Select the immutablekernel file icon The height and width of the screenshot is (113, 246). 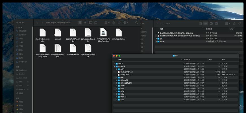tap(119, 33)
